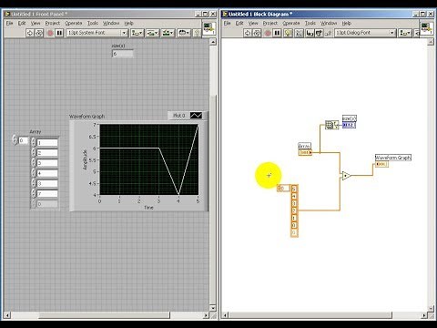Click Run Continuously in Block Diagram toolbar
Viewport: 437px width, 328px height.
coord(257,33)
